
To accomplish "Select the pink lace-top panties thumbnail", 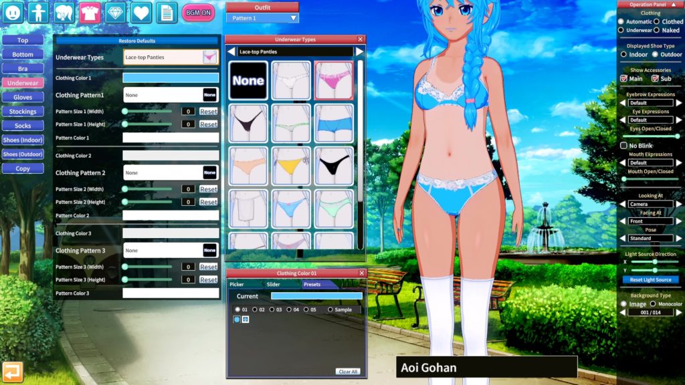I will point(334,80).
